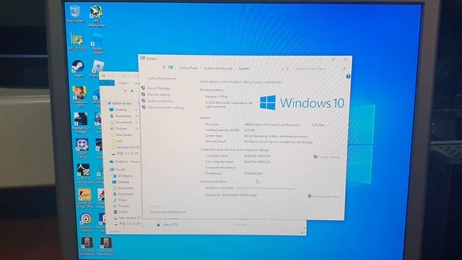
Task: Click the computer icon in the System address bar
Action: tap(170, 67)
